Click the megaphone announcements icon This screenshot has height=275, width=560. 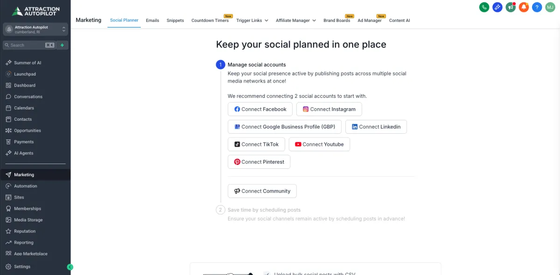tap(511, 7)
